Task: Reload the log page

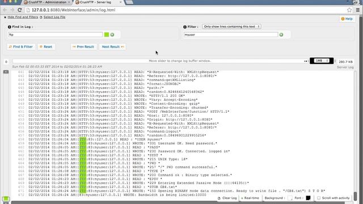Action: [x=20, y=10]
